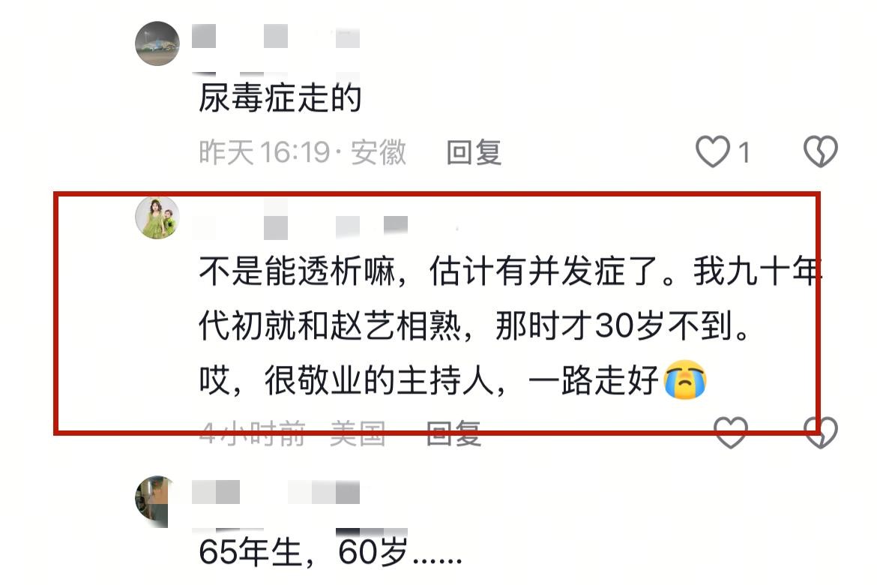Open the blurred username above "尿毒症走的"
This screenshot has height=585, width=877.
(276, 37)
